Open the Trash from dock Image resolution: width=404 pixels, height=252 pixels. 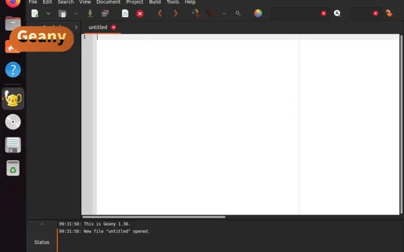coord(13,168)
